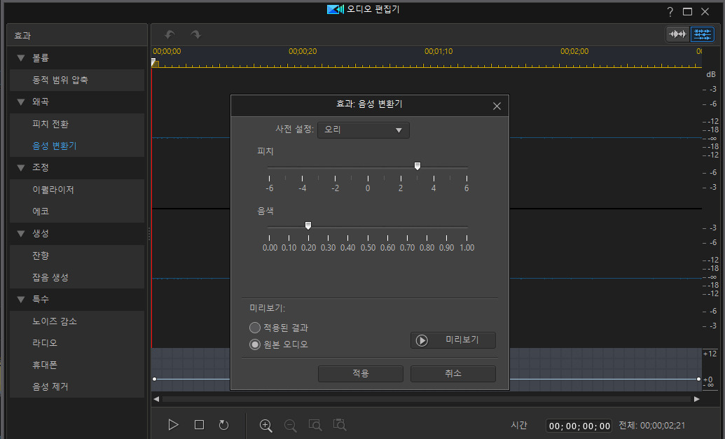
Task: Zoom out on the timeline
Action: point(291,425)
